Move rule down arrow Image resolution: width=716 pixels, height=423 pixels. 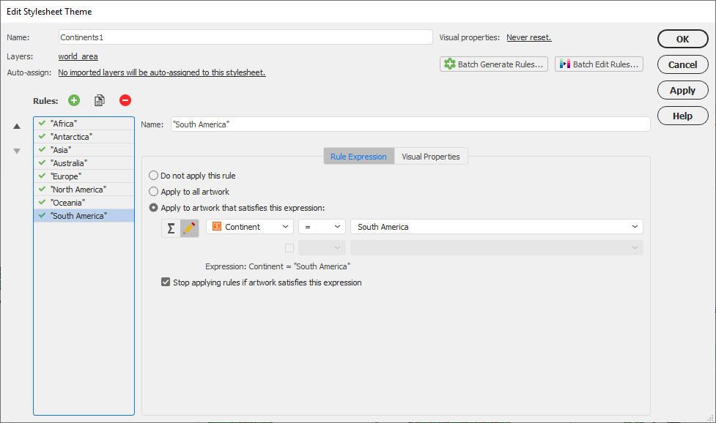[17, 151]
